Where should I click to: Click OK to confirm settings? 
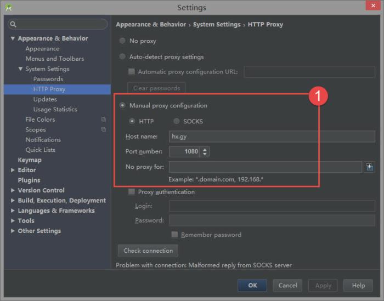[x=252, y=285]
